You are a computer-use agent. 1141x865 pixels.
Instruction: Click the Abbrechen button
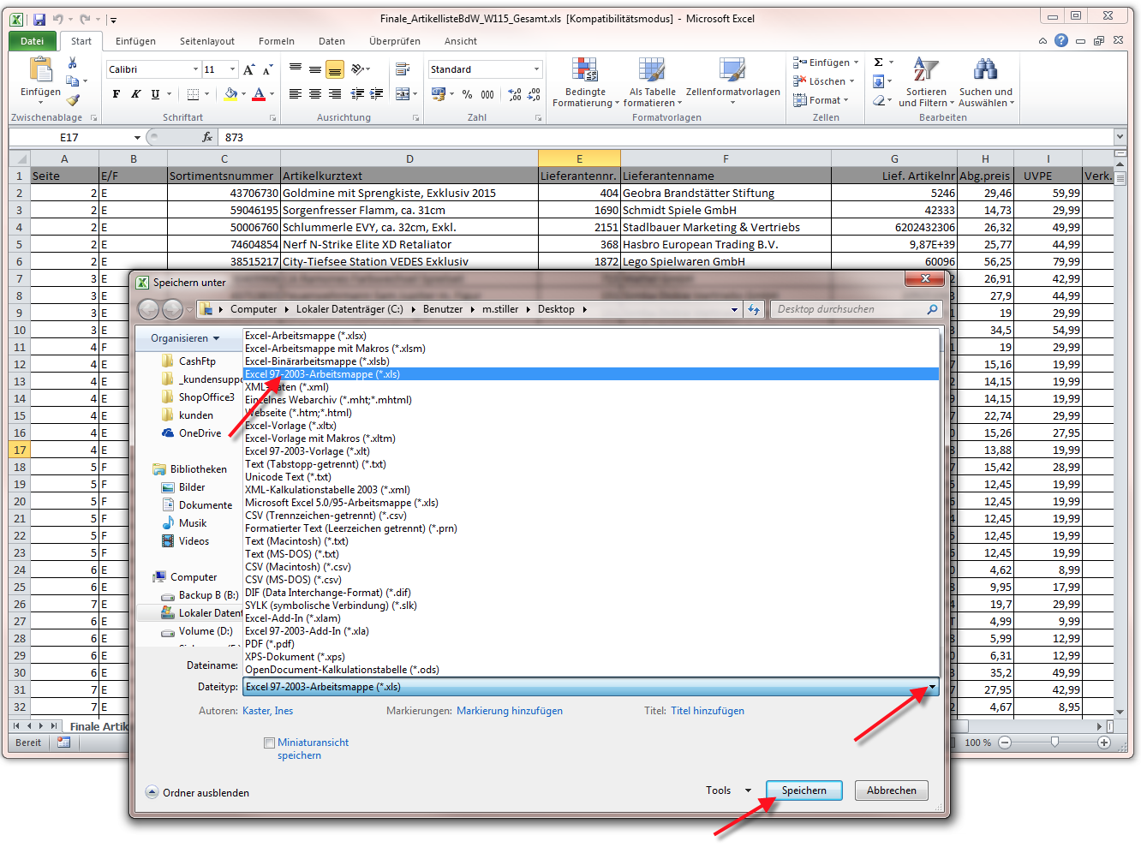(892, 790)
